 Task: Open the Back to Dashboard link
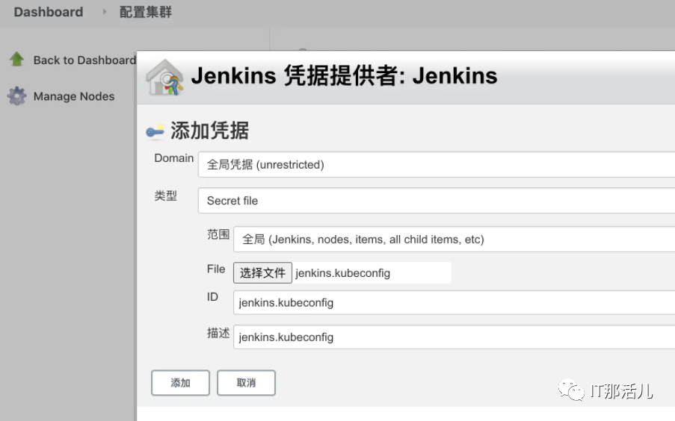click(x=84, y=60)
